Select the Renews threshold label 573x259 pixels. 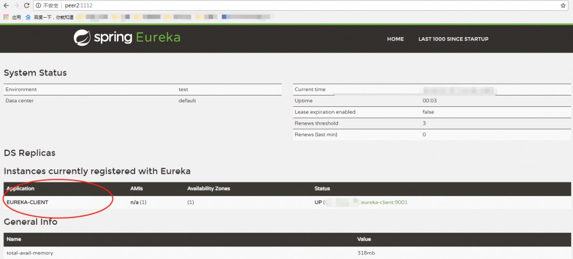point(316,123)
